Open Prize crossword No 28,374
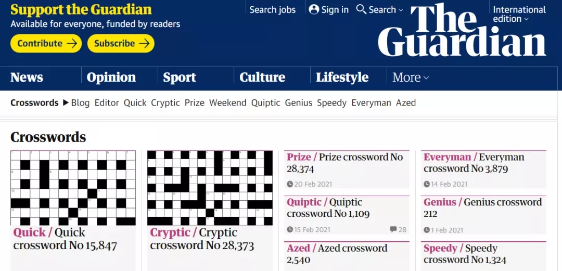 344,163
